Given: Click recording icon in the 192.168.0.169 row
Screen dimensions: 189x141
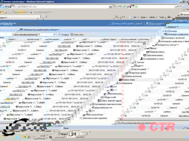Looking at the screenshot, I should [41, 82].
